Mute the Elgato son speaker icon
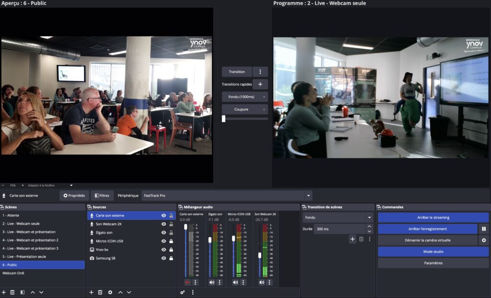Screen dimensions: 491x298 coord(211,282)
